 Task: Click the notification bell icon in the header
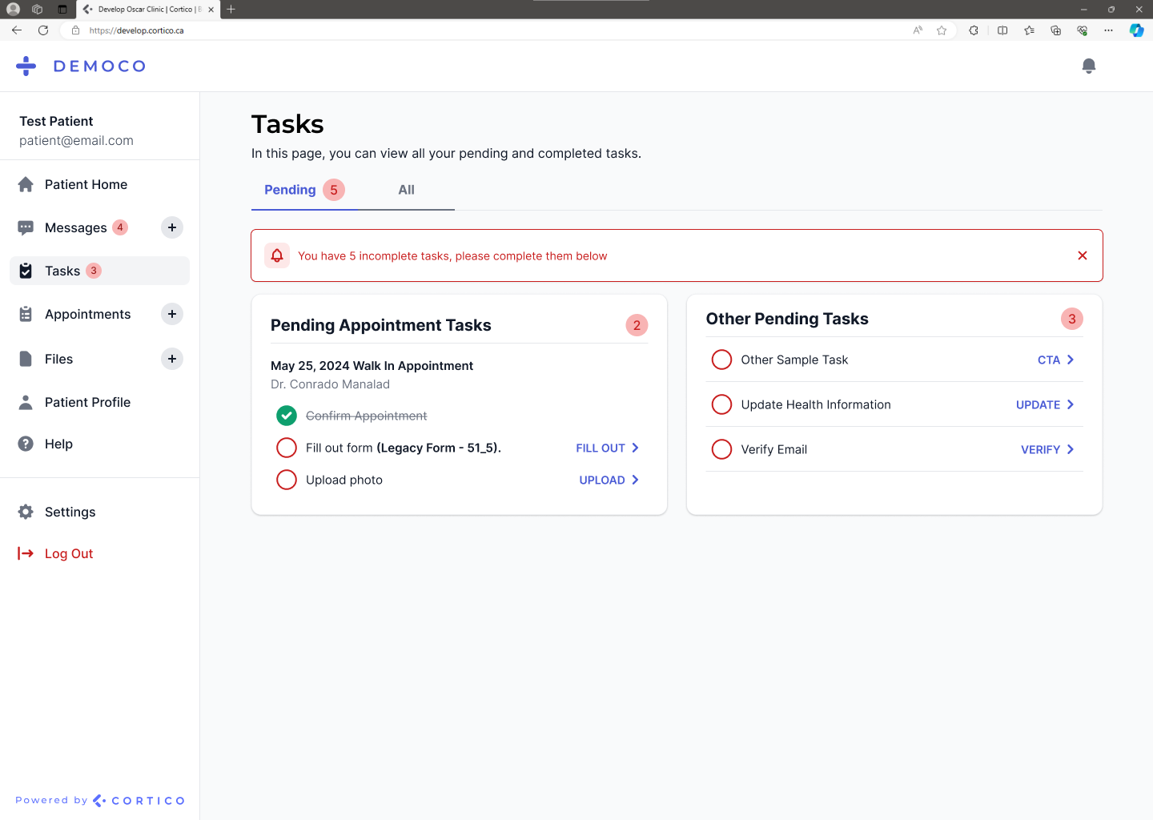point(1088,66)
